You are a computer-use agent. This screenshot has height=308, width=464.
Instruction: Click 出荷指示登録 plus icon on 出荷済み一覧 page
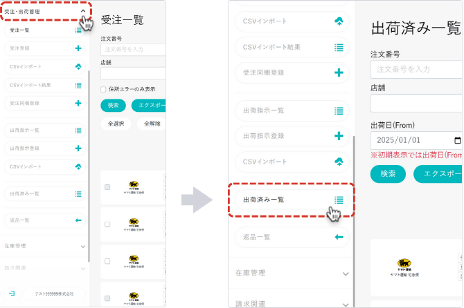pos(339,136)
